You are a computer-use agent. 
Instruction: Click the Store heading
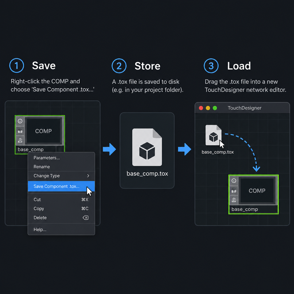147,66
